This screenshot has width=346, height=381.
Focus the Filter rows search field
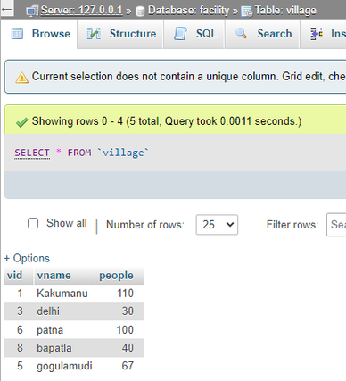pos(336,225)
